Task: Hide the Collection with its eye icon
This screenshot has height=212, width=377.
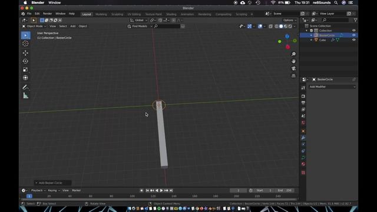Action: (353, 31)
